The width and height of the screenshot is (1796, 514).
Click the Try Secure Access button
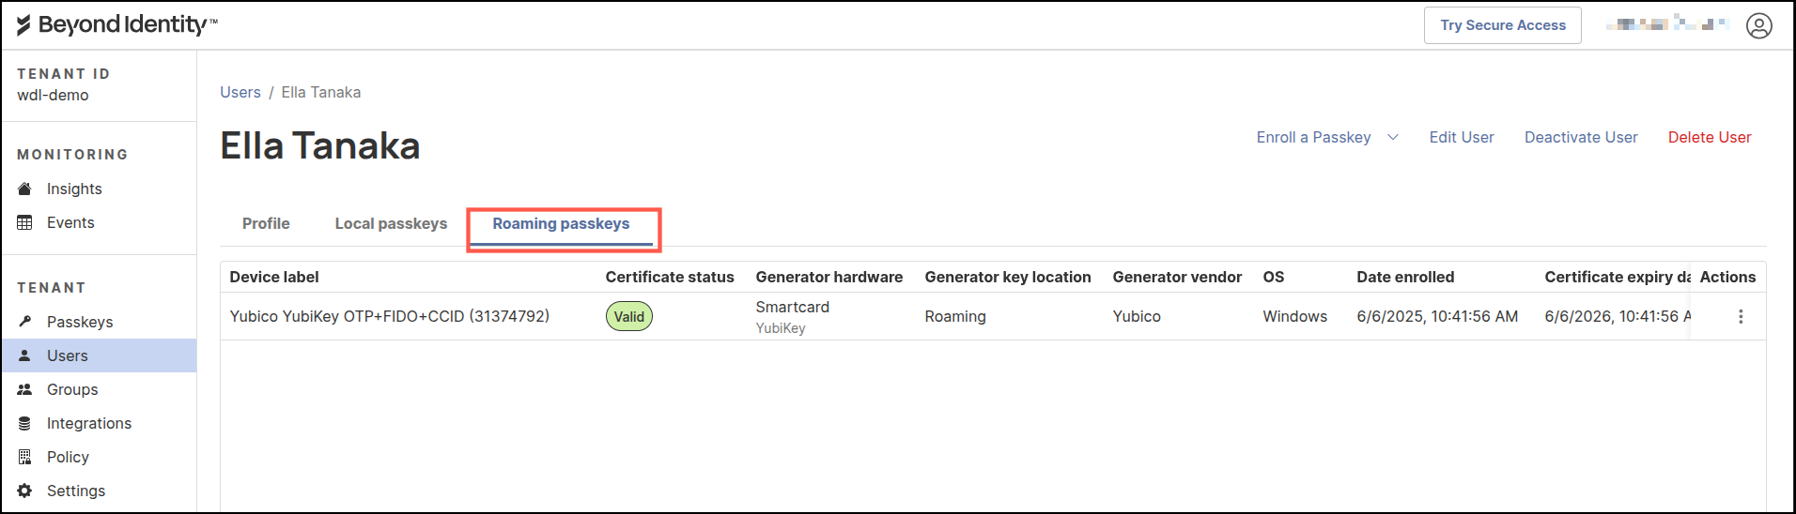click(x=1502, y=25)
